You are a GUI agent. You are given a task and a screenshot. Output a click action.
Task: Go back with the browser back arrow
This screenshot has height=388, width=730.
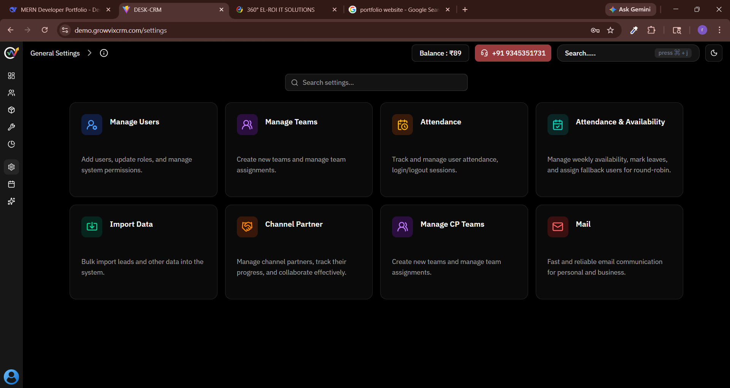10,30
